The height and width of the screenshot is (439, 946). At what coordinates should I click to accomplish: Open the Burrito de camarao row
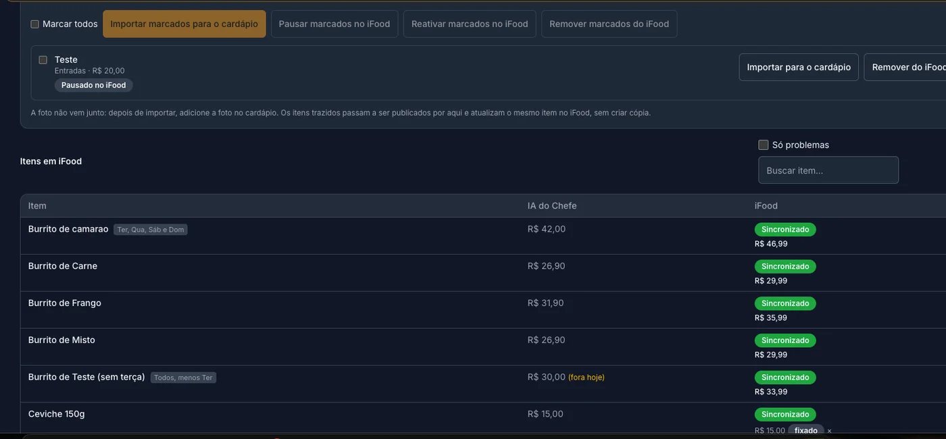(483, 236)
